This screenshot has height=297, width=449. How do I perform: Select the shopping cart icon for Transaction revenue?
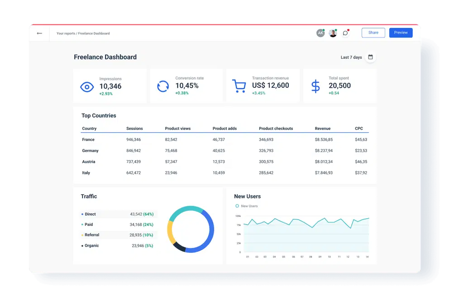point(239,86)
